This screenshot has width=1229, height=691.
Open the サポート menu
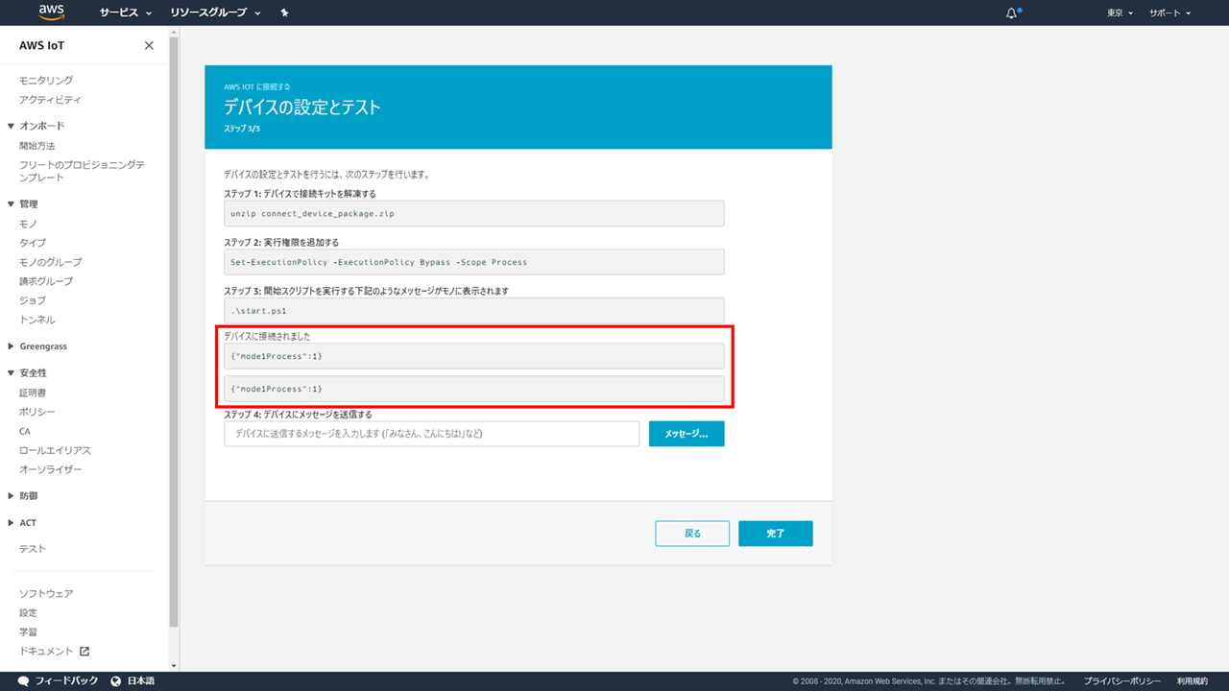click(x=1169, y=13)
